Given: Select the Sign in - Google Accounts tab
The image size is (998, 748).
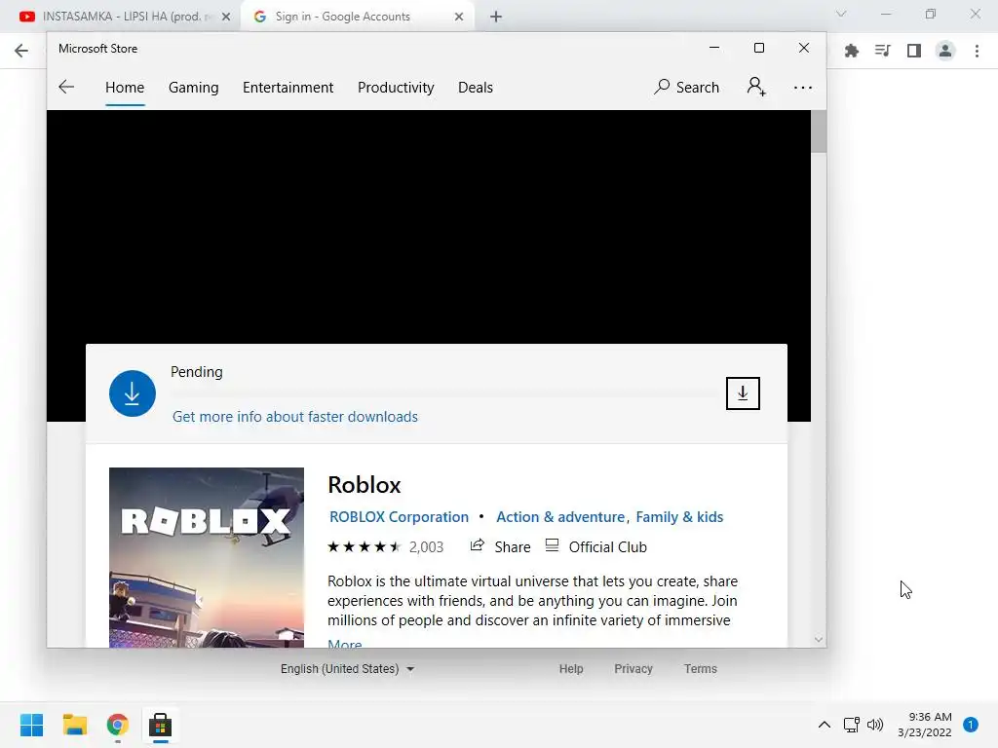Looking at the screenshot, I should 357,17.
